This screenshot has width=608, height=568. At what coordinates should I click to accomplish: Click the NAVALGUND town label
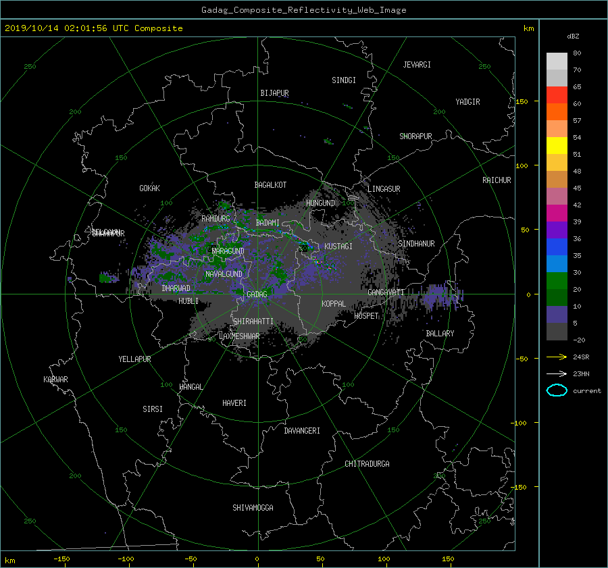(x=224, y=274)
